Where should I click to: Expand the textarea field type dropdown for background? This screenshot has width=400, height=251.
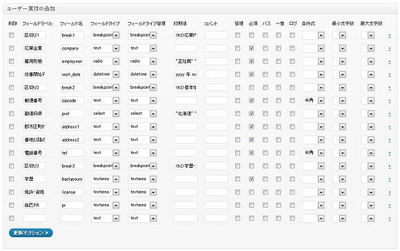[x=106, y=179]
